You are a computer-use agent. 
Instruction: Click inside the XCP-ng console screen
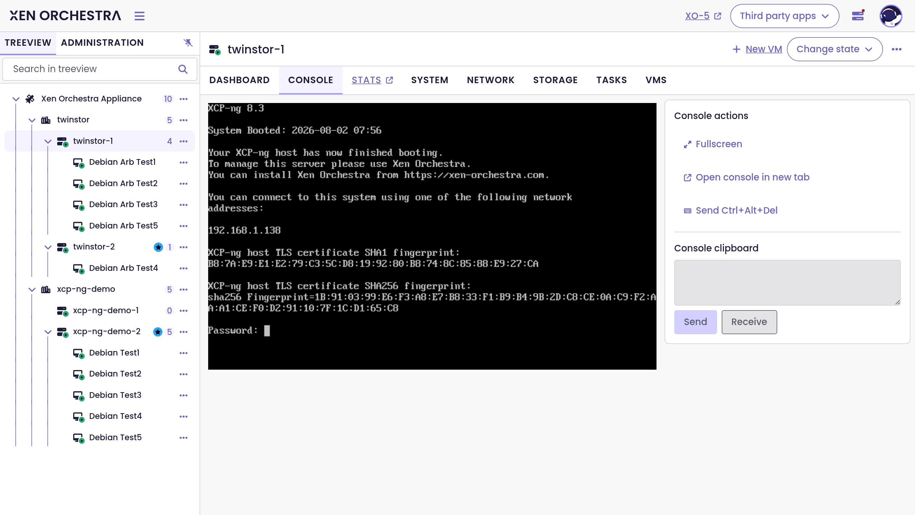click(x=432, y=236)
